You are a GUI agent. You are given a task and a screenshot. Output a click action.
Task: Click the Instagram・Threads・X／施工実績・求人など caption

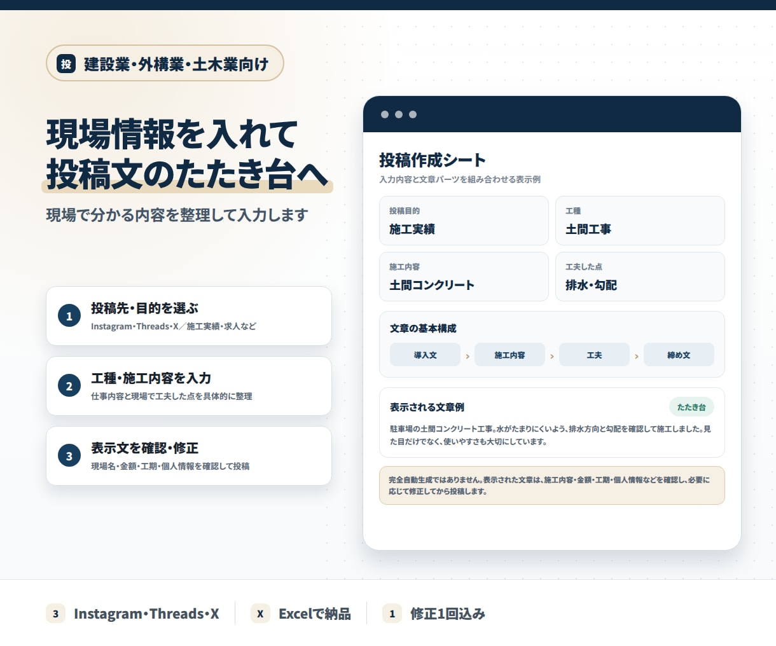173,326
